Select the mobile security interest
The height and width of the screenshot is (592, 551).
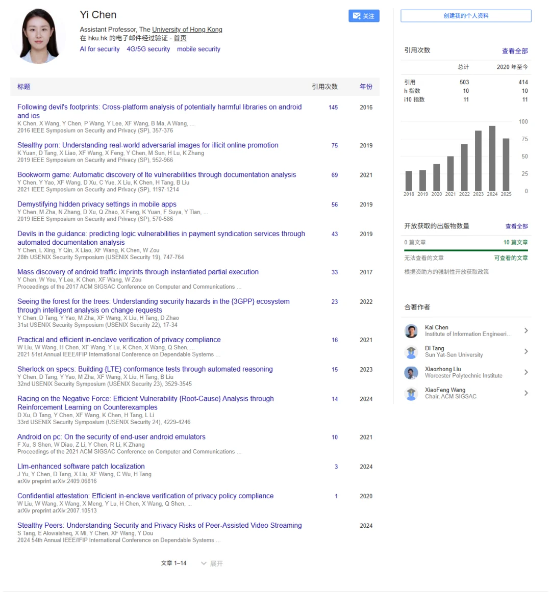click(198, 49)
